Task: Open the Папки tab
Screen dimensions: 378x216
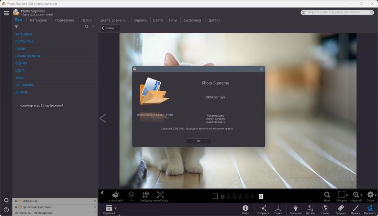Action: coord(86,20)
